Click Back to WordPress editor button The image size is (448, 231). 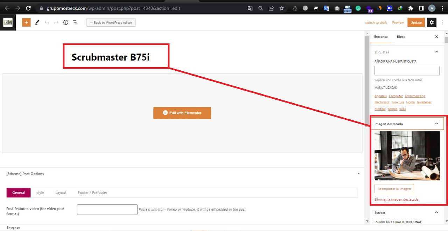(x=111, y=22)
